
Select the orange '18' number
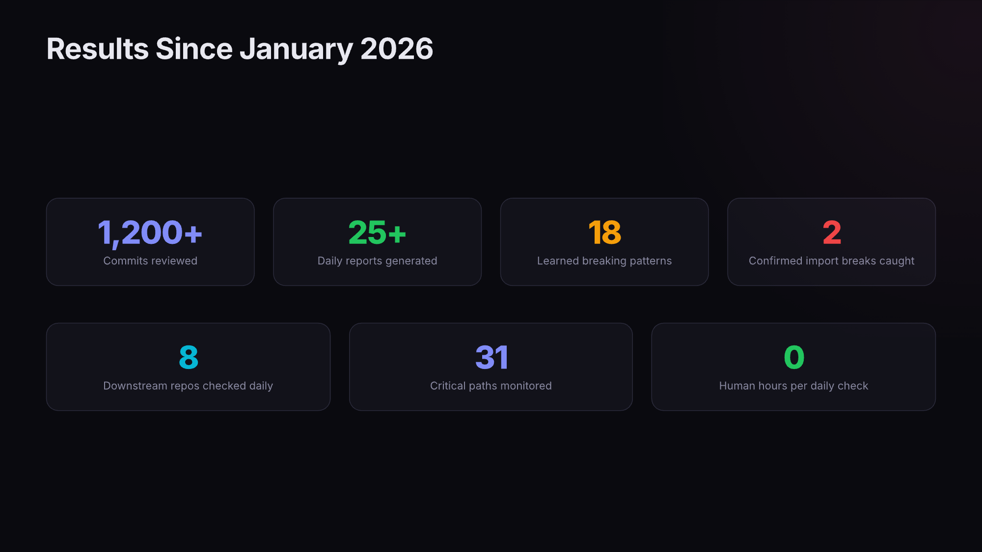tap(604, 232)
